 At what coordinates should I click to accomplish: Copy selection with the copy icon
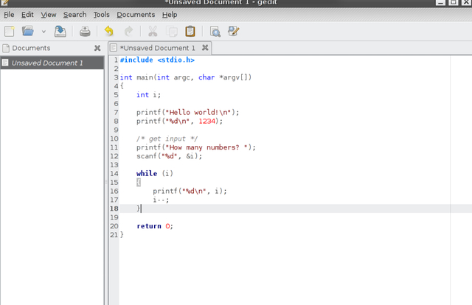pos(172,31)
